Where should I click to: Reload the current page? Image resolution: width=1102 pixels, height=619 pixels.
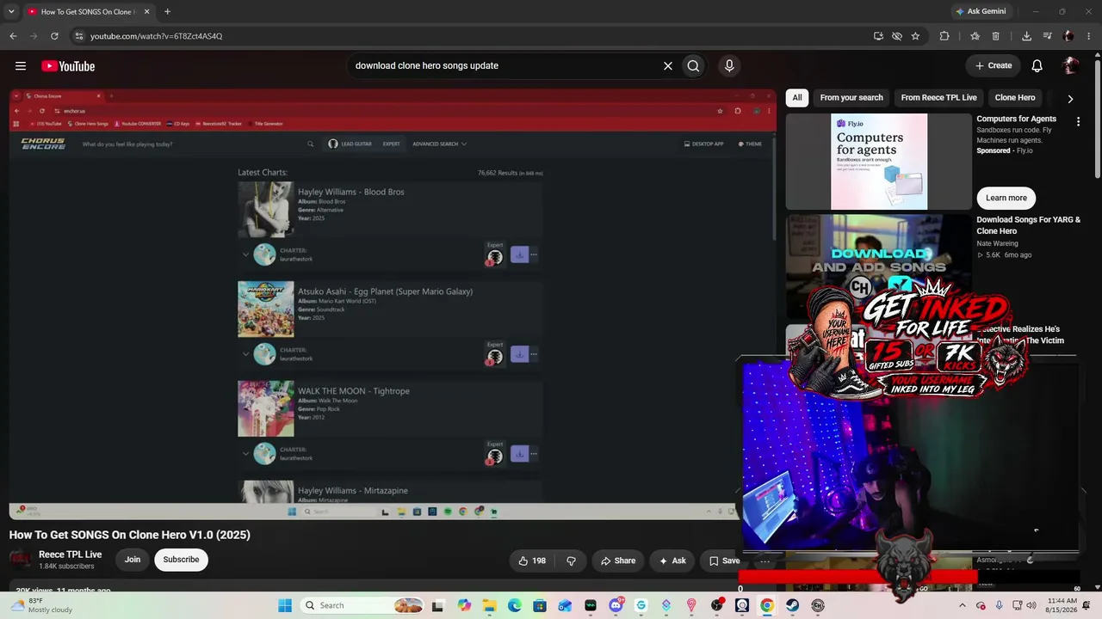[54, 36]
